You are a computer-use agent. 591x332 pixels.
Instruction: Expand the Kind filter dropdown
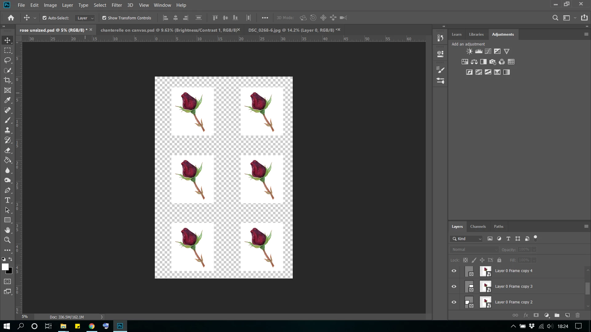click(466, 239)
